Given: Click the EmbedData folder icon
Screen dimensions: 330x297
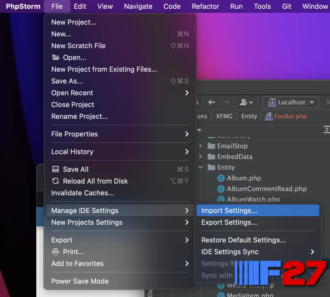Looking at the screenshot, I should point(211,157).
